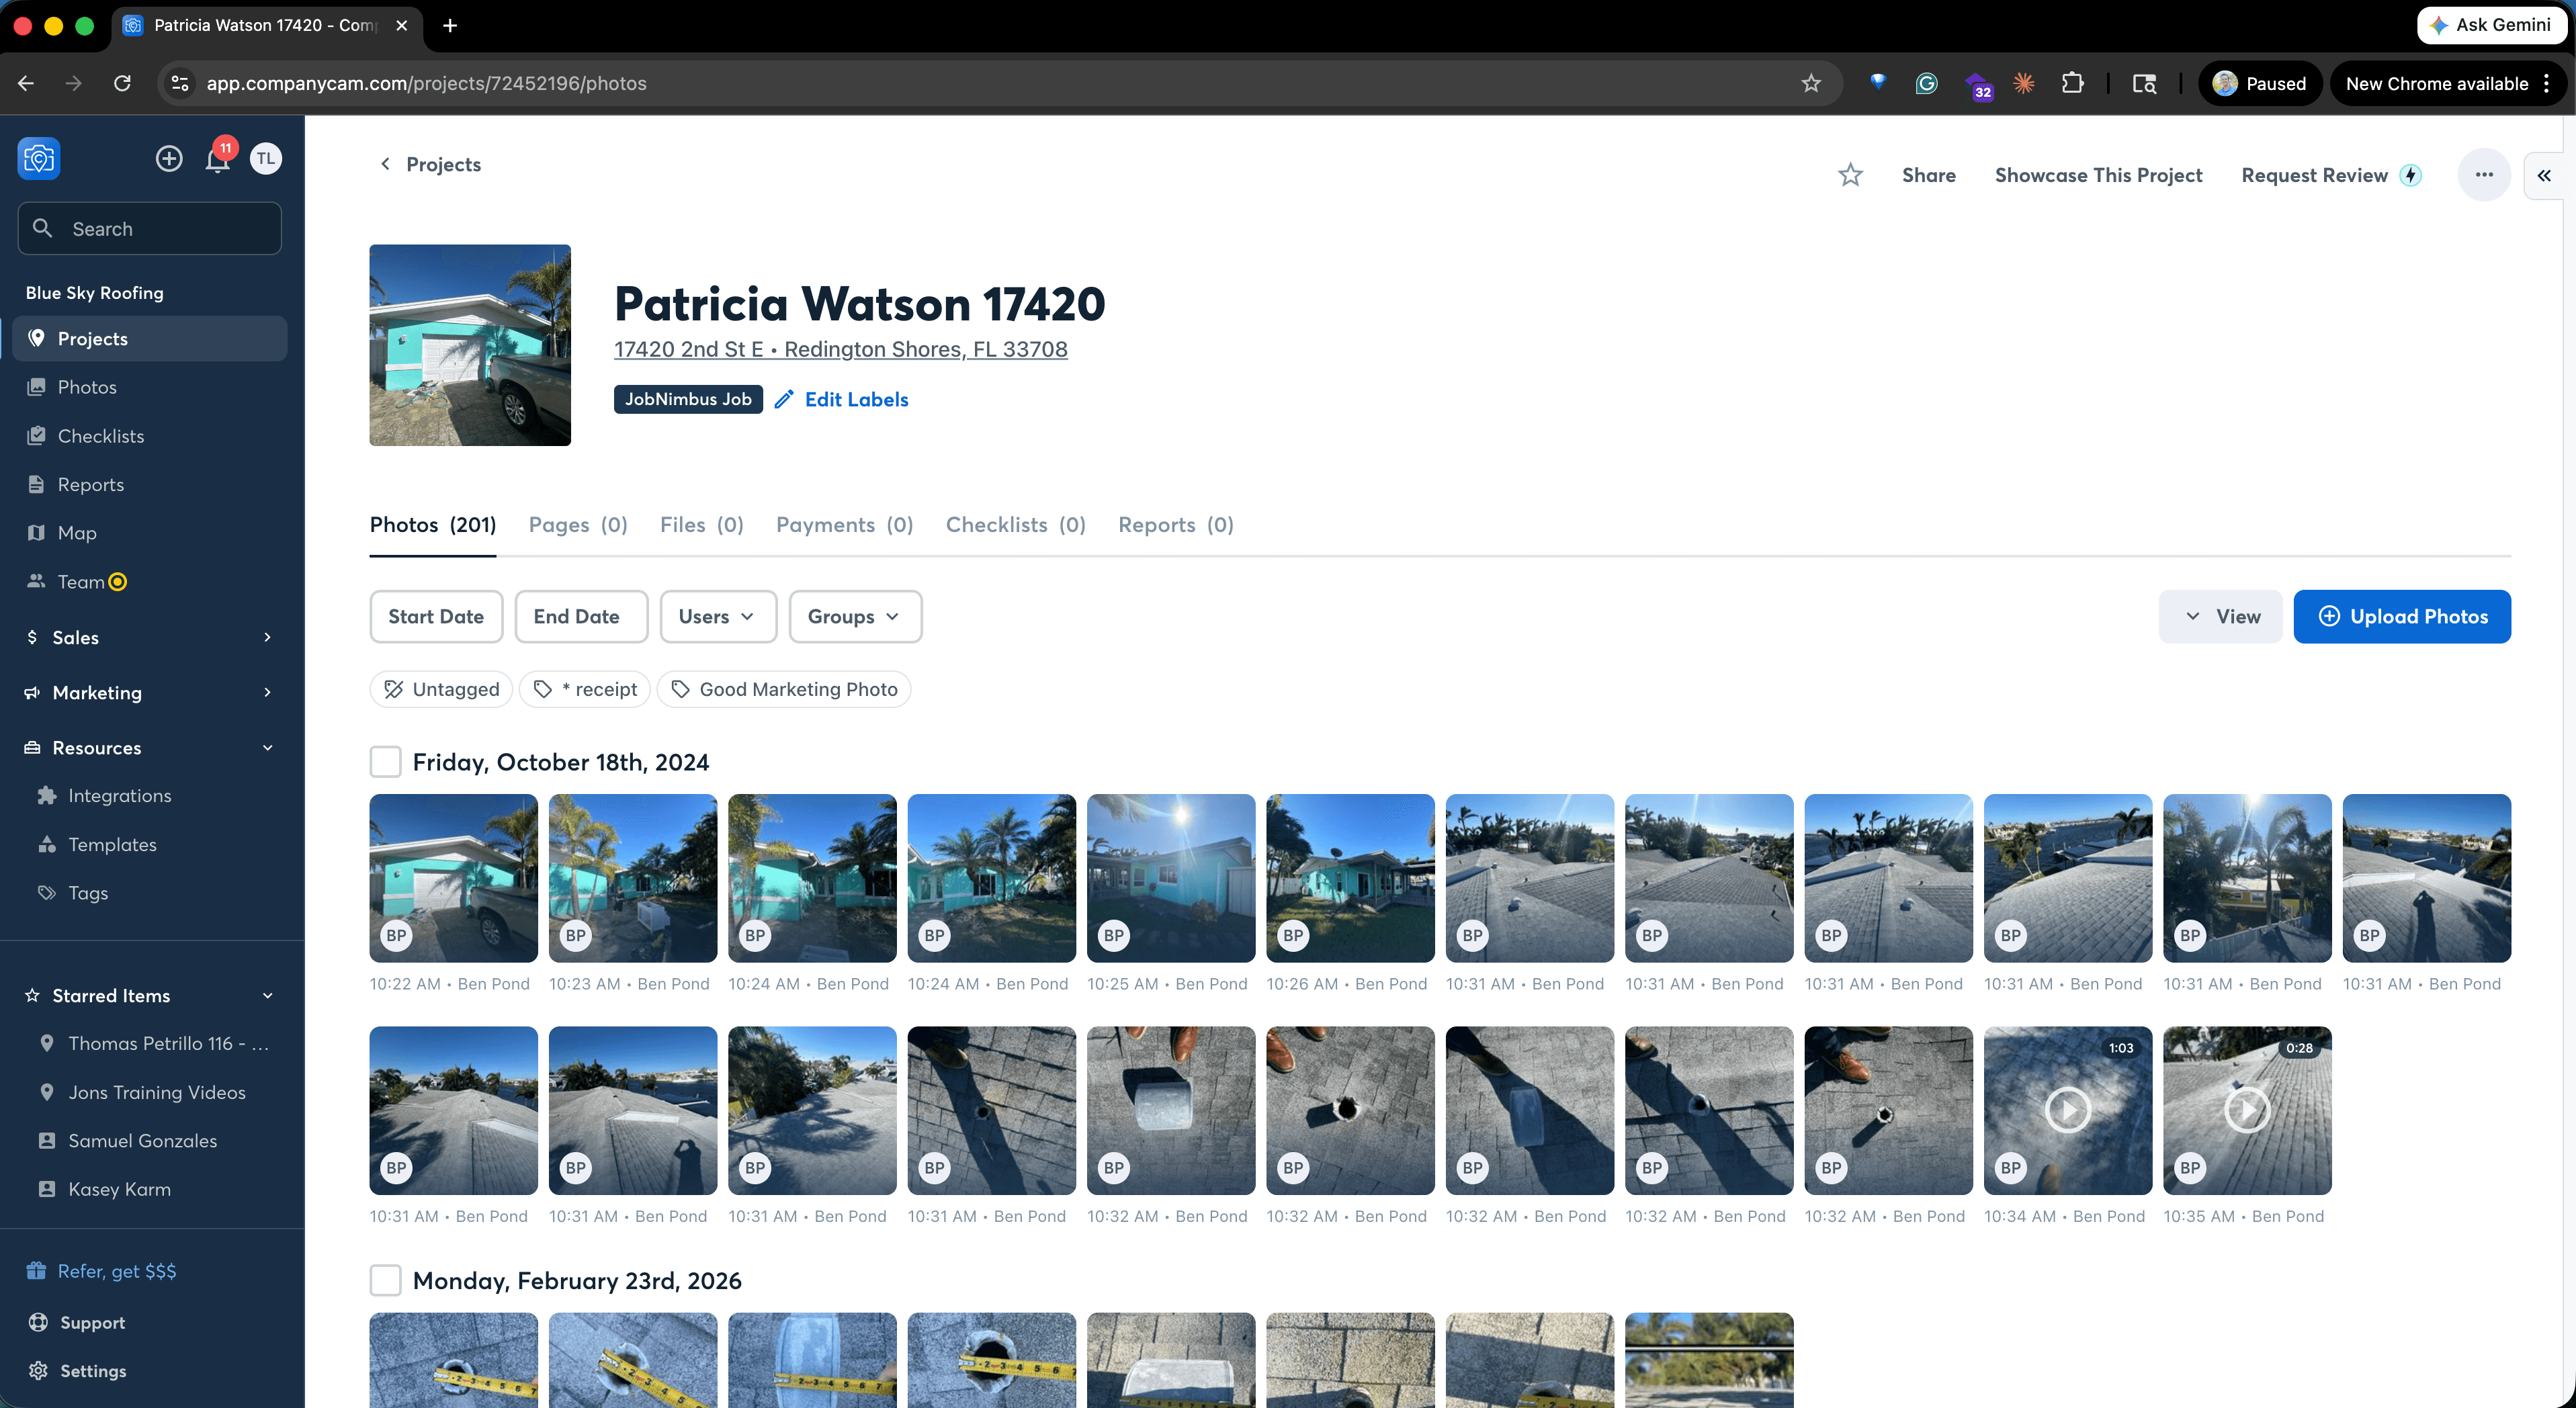Click the CompanyCam logo icon
The height and width of the screenshot is (1408, 2576).
[39, 158]
